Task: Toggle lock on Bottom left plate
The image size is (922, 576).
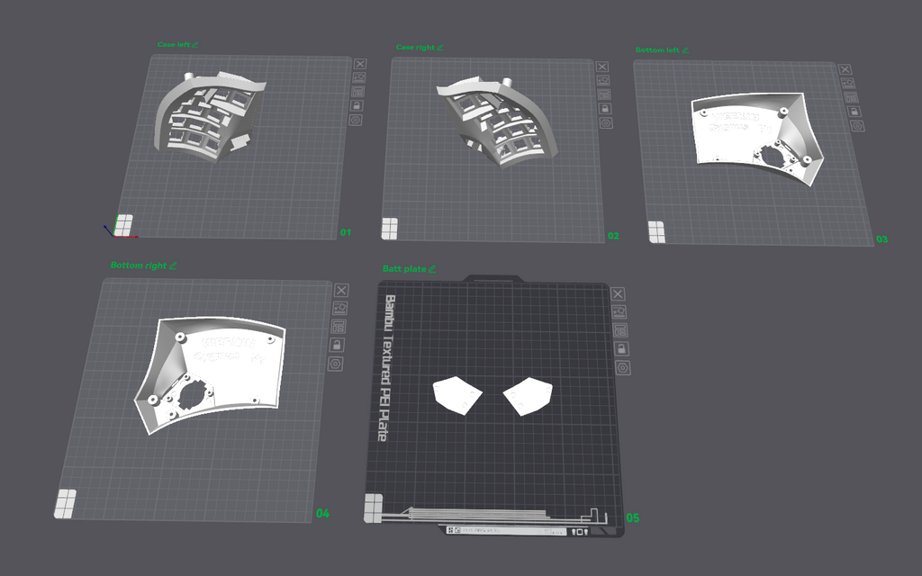Action: [854, 112]
